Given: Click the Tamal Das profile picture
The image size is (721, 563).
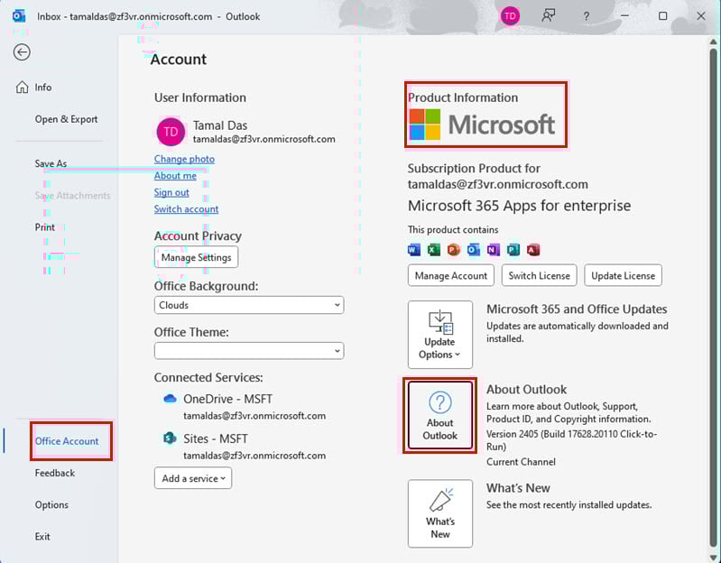Looking at the screenshot, I should 171,132.
